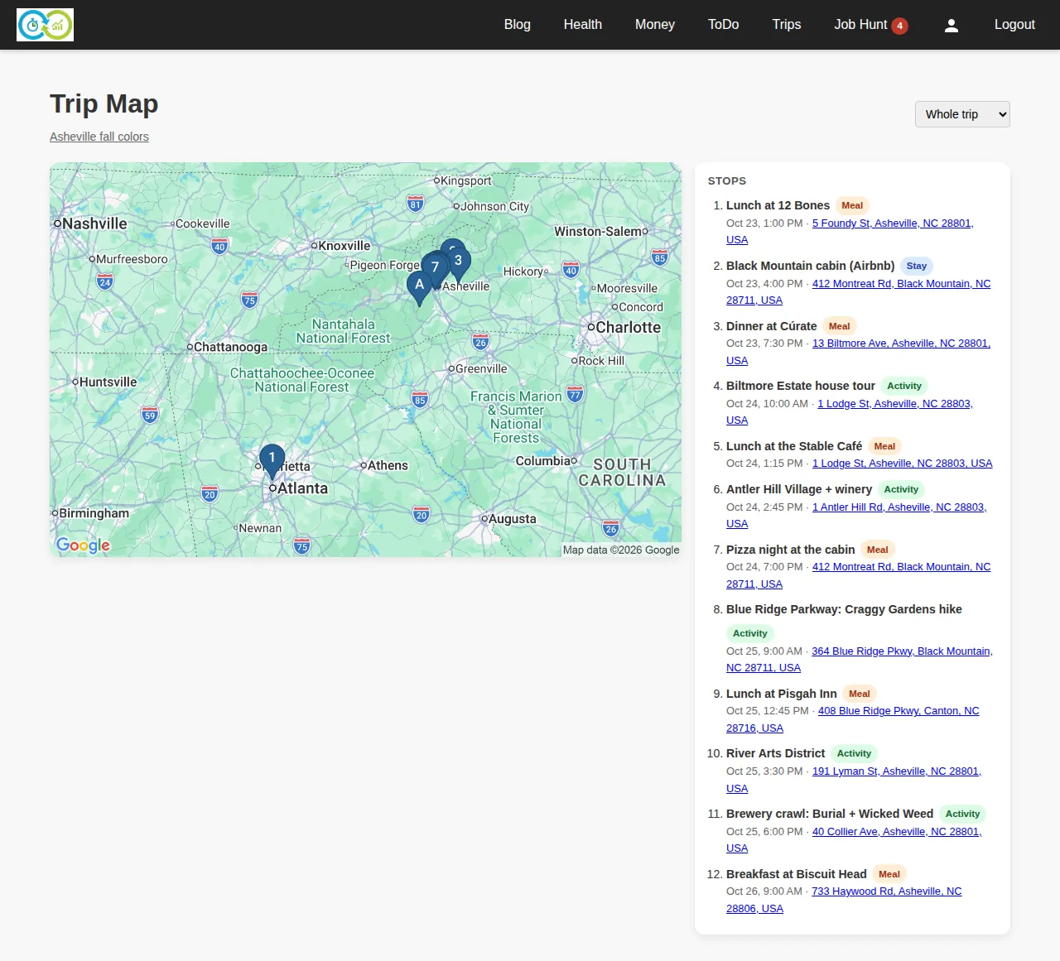Image resolution: width=1060 pixels, height=961 pixels.
Task: Click Biltmore Estate house tour title
Action: [800, 386]
